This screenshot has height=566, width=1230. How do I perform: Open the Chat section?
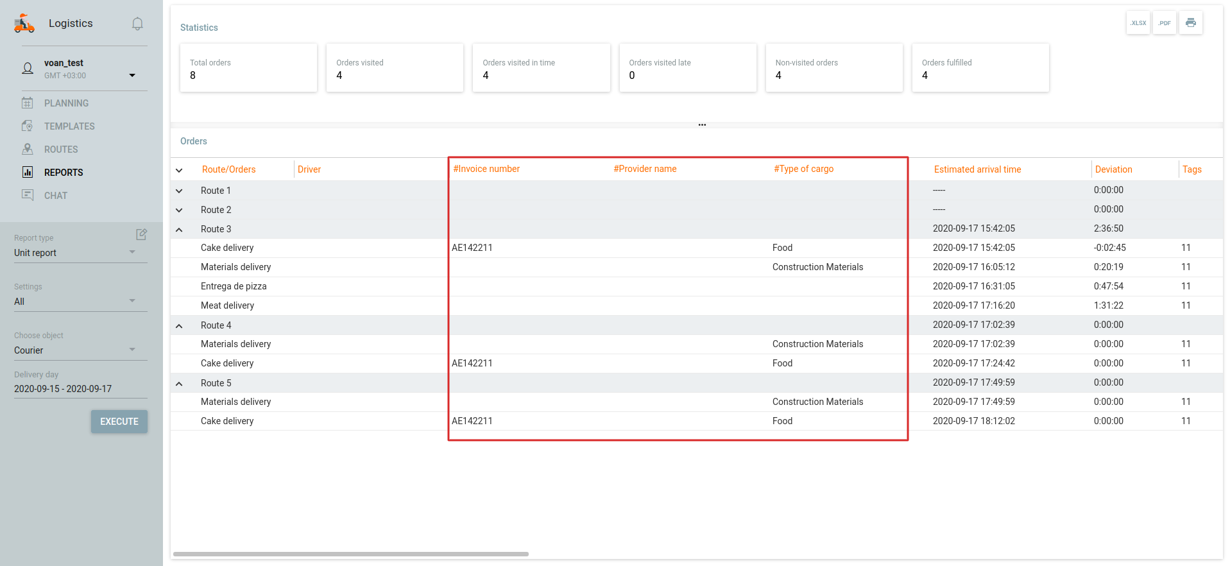[x=55, y=196]
